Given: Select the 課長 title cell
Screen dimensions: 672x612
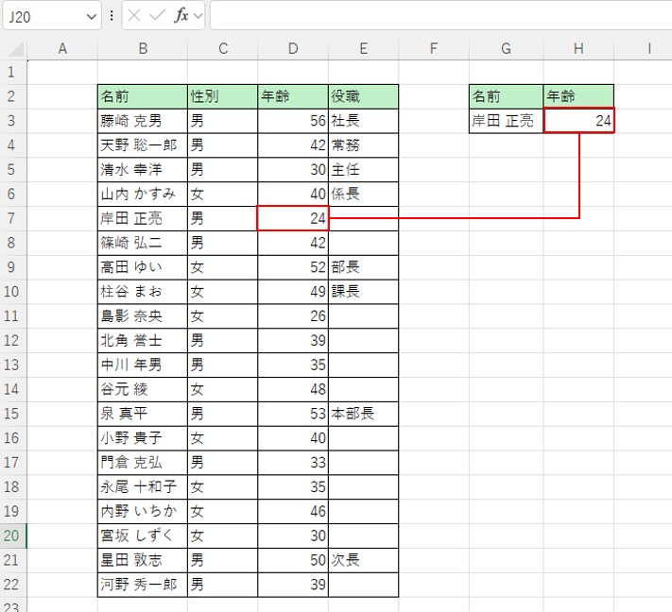Looking at the screenshot, I should 364,292.
